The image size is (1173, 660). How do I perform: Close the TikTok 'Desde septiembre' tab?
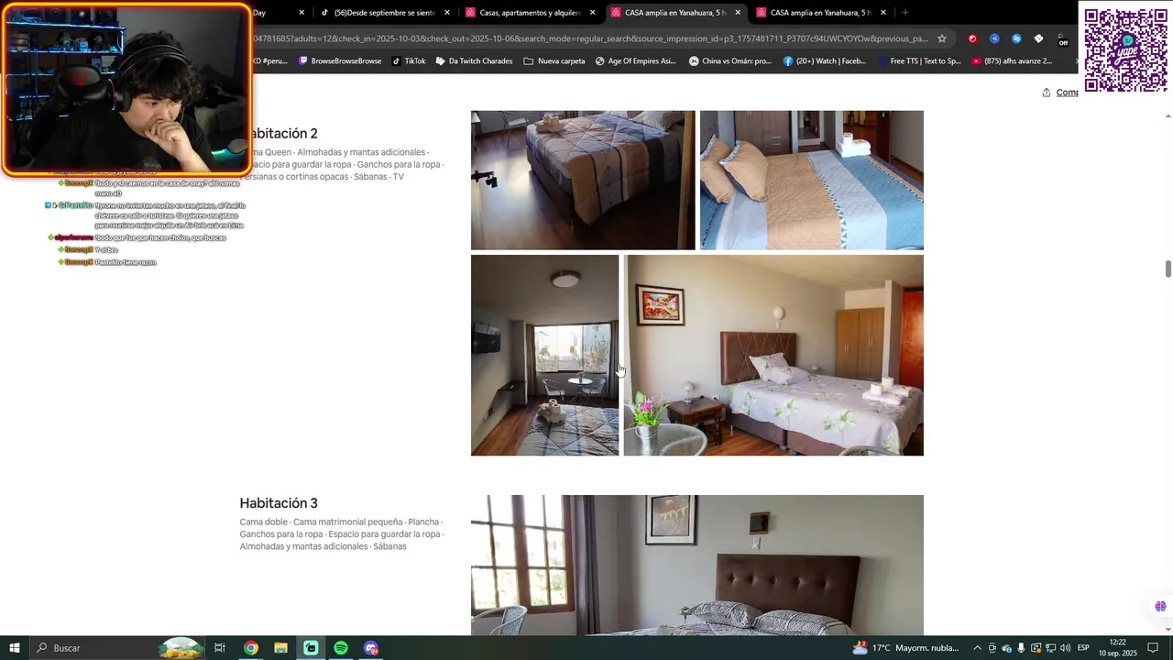pyautogui.click(x=447, y=13)
